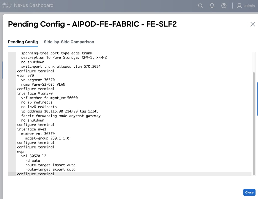Select the vlan 570 line in the config
Viewport: 258px width, 199px height.
point(25,75)
